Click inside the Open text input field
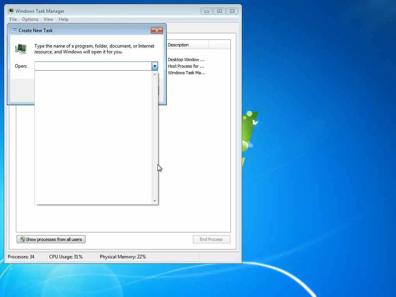 (x=93, y=66)
